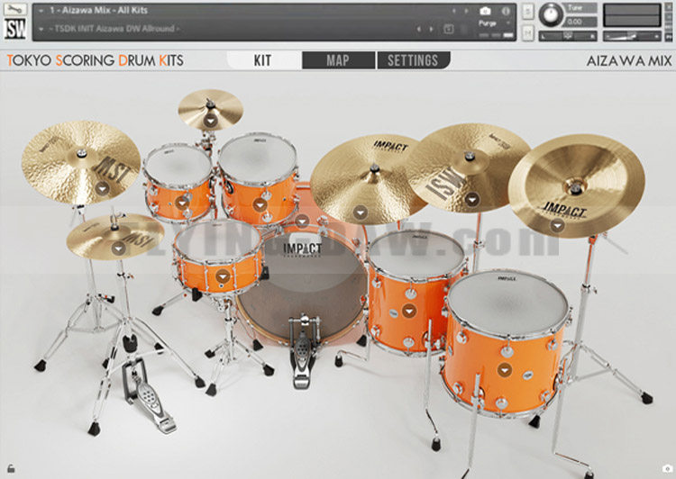Open the instrument name dropdown arrow
This screenshot has width=676, height=479.
tap(41, 10)
